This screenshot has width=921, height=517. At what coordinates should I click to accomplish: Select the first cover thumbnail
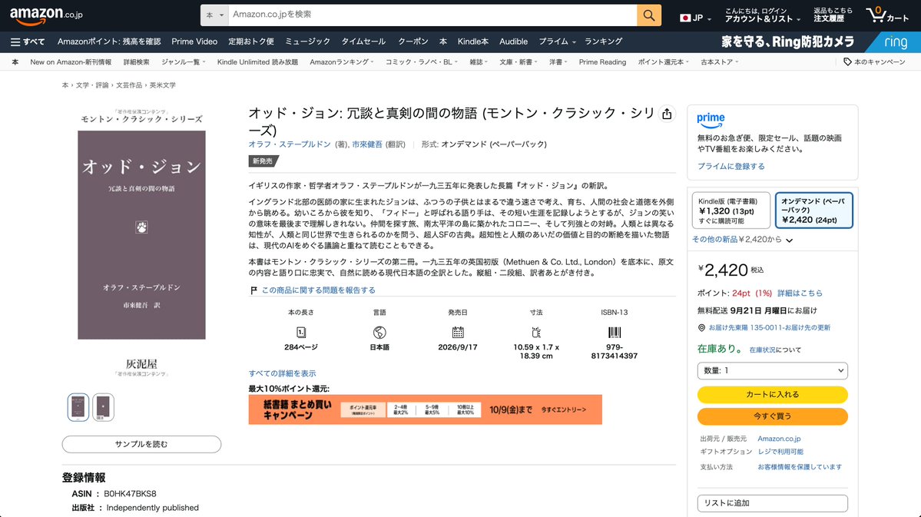78,407
